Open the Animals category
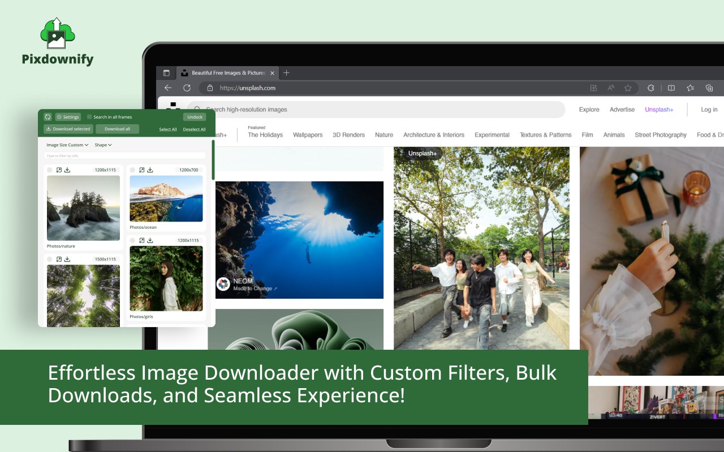Screen dimensions: 724x452 [x=614, y=135]
